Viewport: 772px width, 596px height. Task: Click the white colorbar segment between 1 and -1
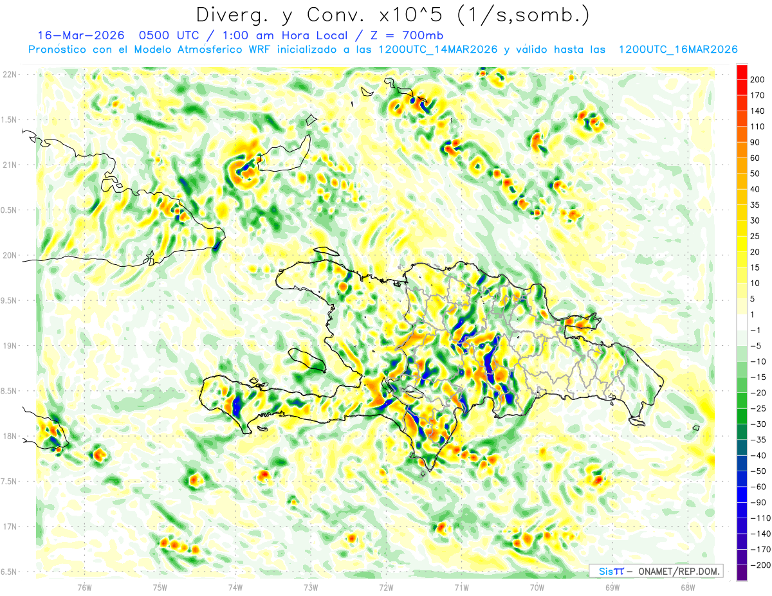[x=742, y=322]
